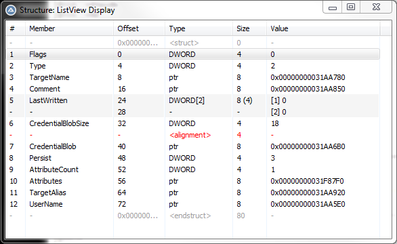Click the red <alignment> entry
397x244 pixels.
coord(190,135)
